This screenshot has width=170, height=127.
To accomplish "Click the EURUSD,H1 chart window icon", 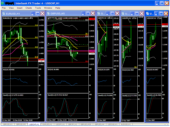I will [4, 14].
